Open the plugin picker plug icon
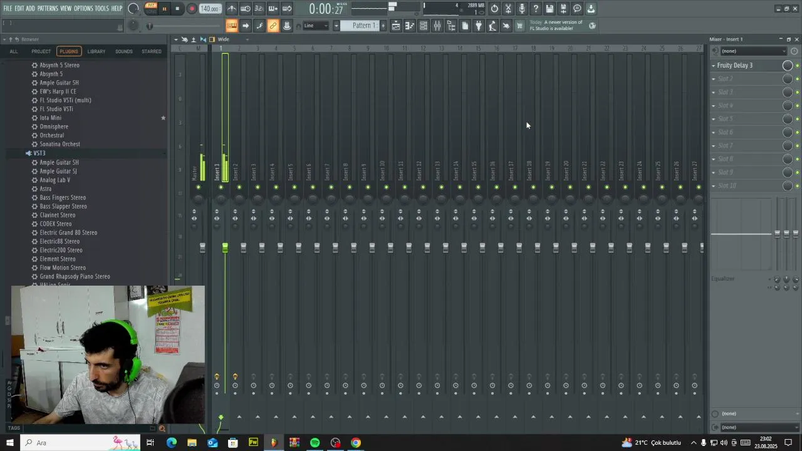 479,26
